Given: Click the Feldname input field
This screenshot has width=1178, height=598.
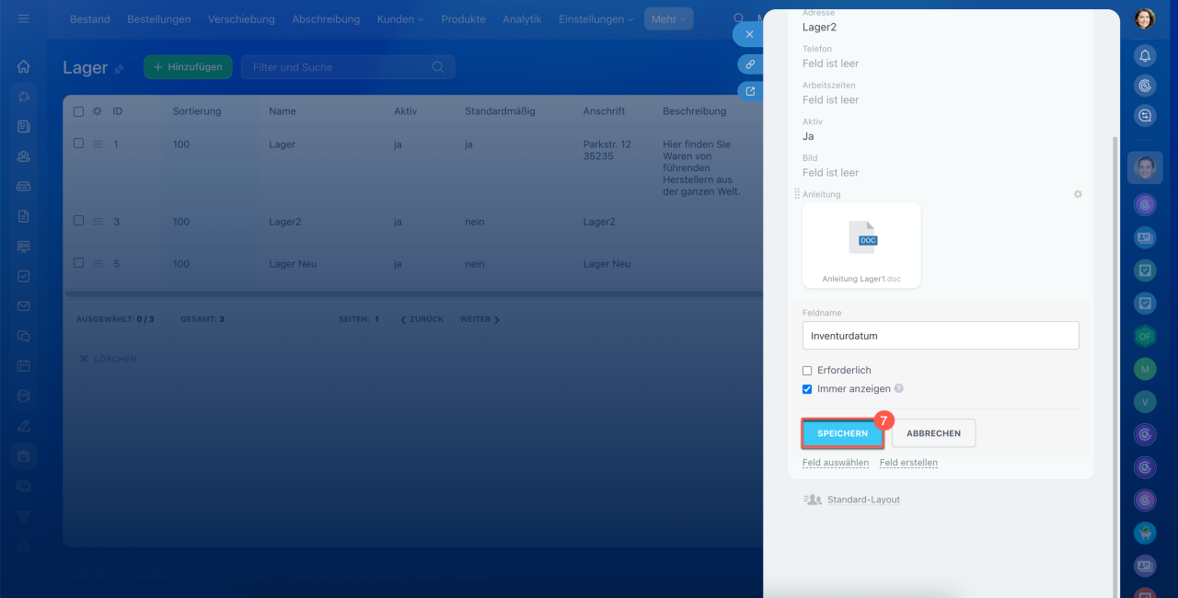Looking at the screenshot, I should [x=940, y=336].
